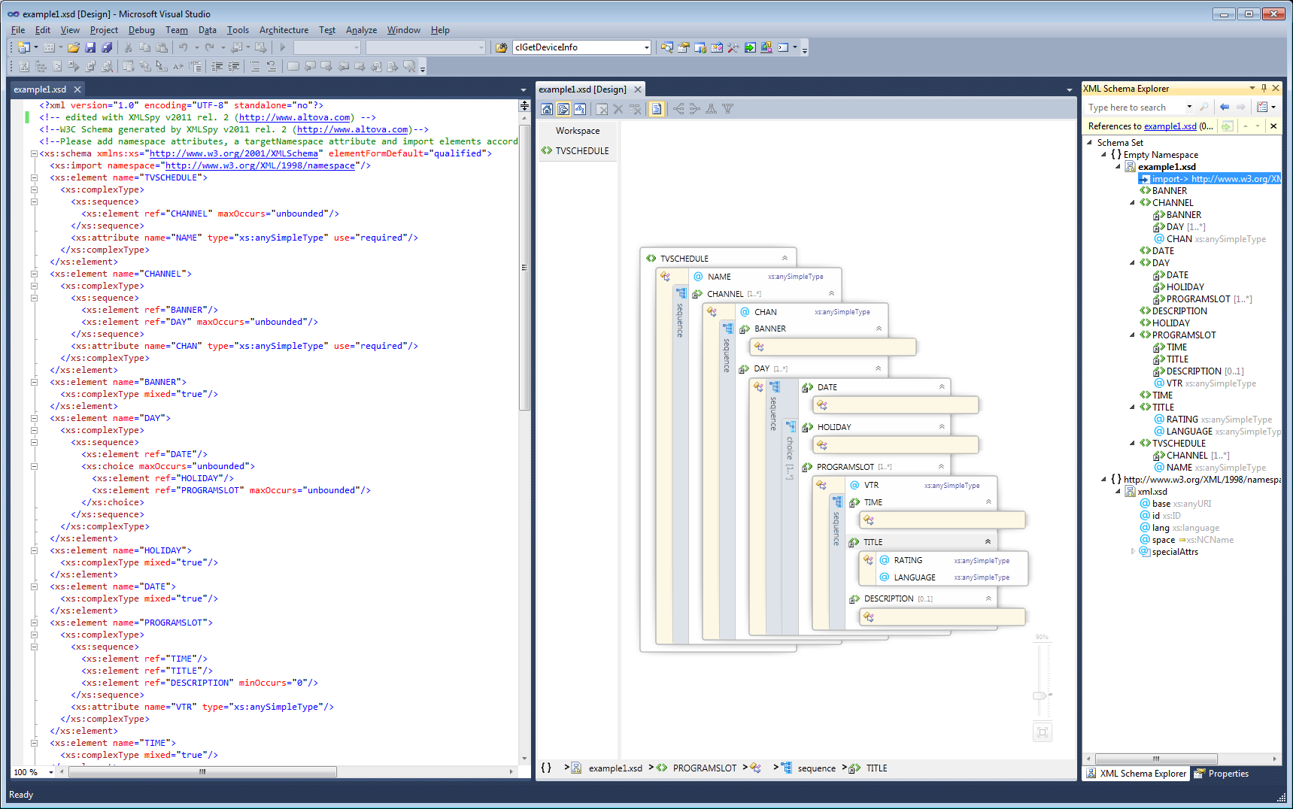Screen dimensions: 1293x809
Task: Click example1.xsd in the designer breadcrumb bar
Action: point(615,768)
